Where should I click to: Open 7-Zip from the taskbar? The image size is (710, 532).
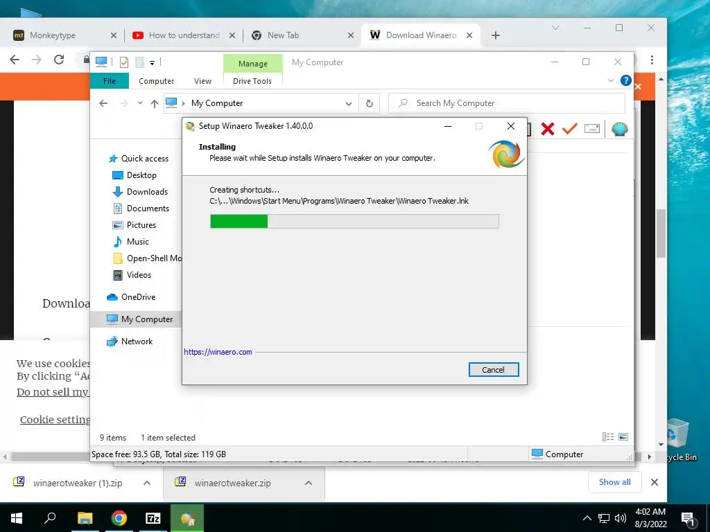153,518
